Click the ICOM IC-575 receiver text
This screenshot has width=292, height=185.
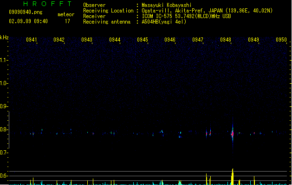tap(186, 16)
